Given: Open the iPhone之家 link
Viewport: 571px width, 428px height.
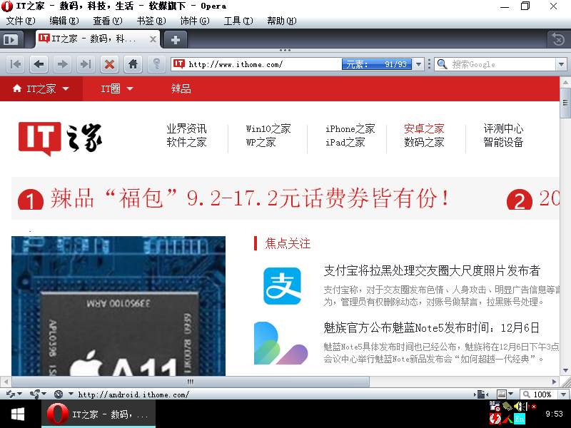Looking at the screenshot, I should click(x=350, y=129).
